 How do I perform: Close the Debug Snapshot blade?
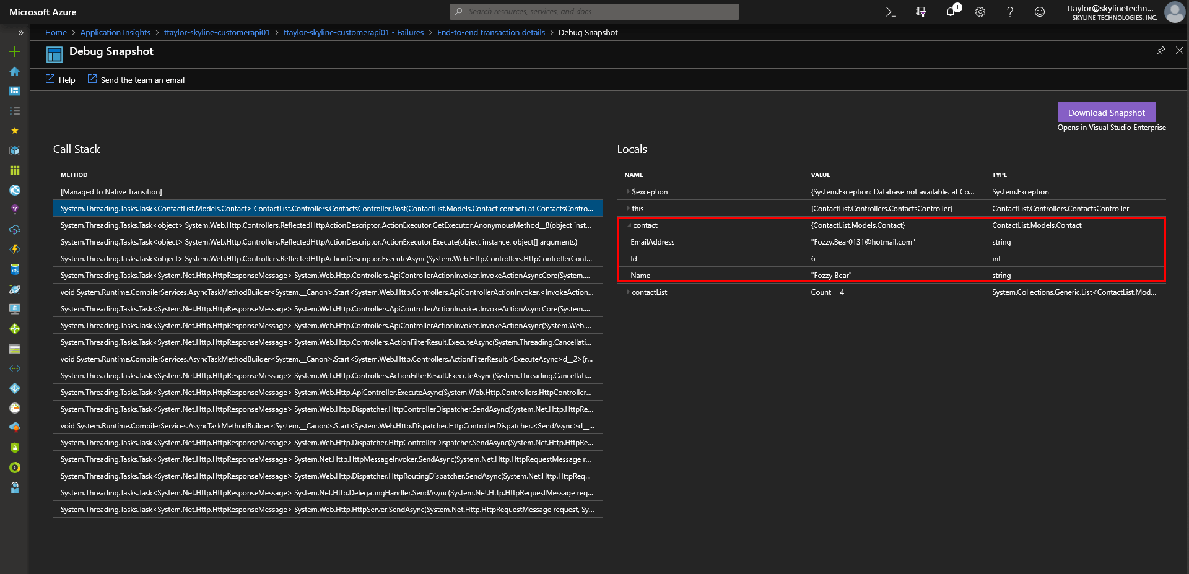point(1180,50)
